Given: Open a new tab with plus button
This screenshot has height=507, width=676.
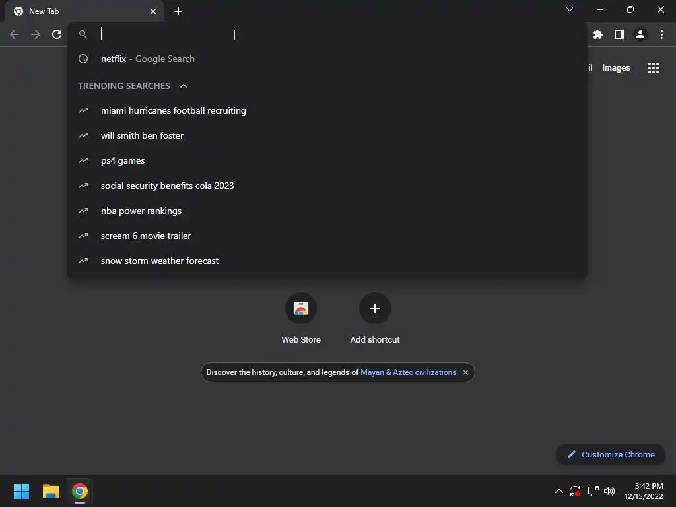Looking at the screenshot, I should [x=178, y=11].
